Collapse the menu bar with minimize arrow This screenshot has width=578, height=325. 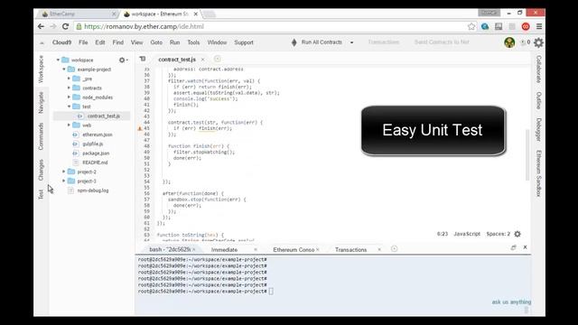[42, 42]
